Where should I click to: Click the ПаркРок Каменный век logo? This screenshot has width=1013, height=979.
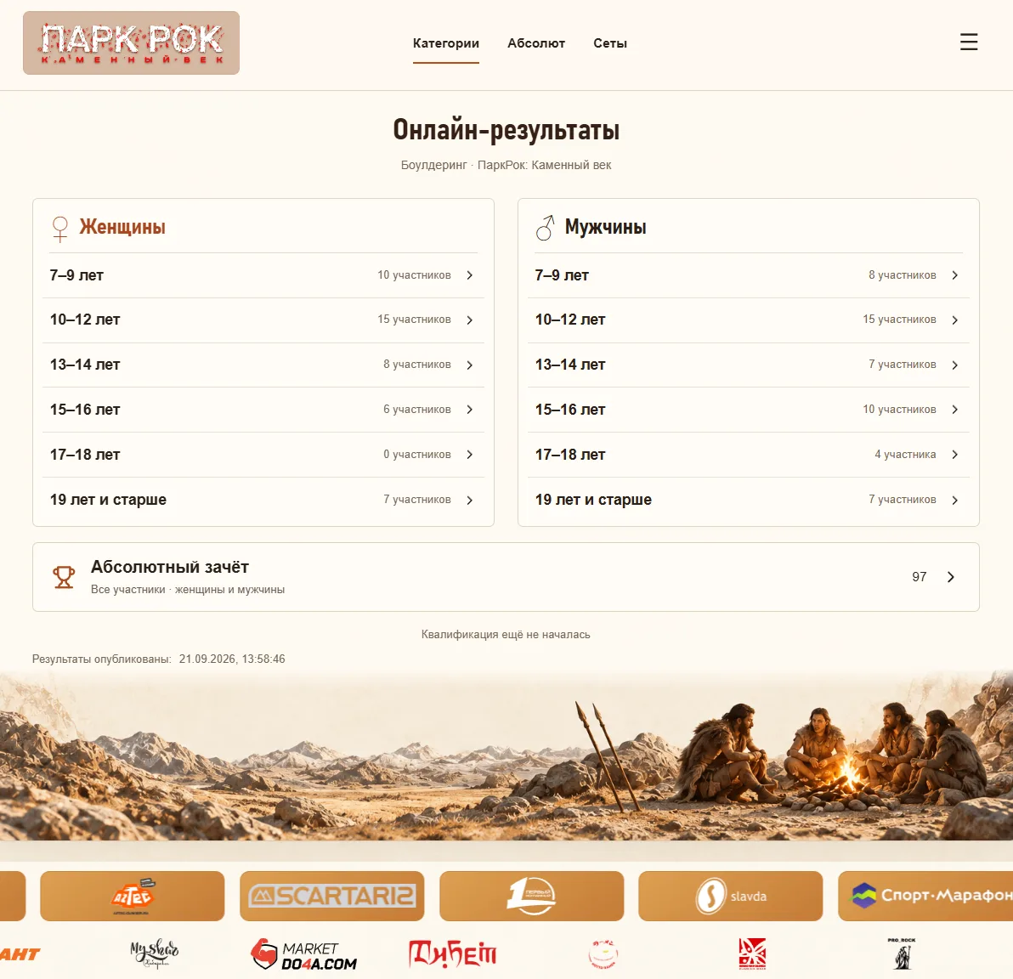tap(131, 42)
